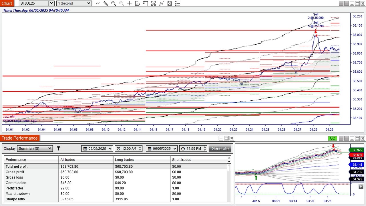Increase the 12:00 AM start time stepper
Image resolution: width=366 pixels, height=206 pixels.
pyautogui.click(x=140, y=147)
